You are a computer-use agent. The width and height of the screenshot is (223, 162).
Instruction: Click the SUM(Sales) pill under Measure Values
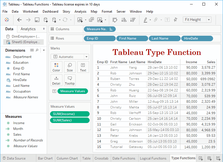click(70, 120)
